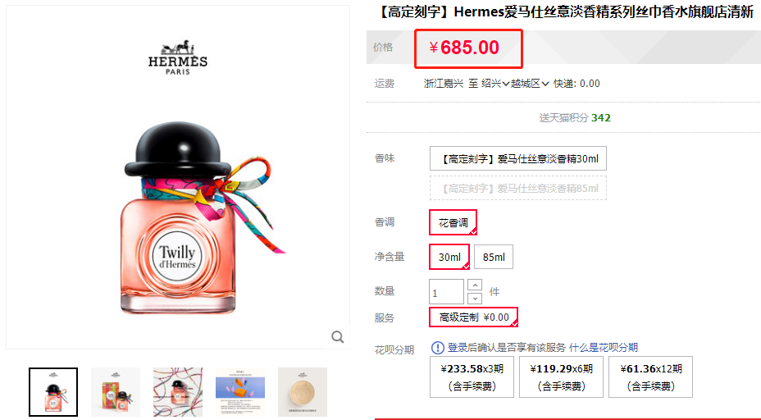
Task: Click the magnifier zoom icon on product image
Action: 338,336
